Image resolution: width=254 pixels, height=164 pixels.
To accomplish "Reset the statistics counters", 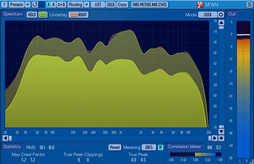I will 114,147.
